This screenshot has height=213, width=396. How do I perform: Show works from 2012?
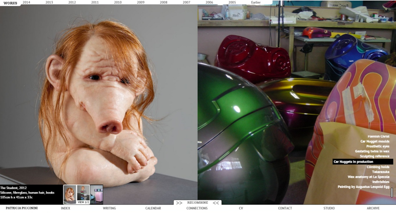[x=72, y=2]
